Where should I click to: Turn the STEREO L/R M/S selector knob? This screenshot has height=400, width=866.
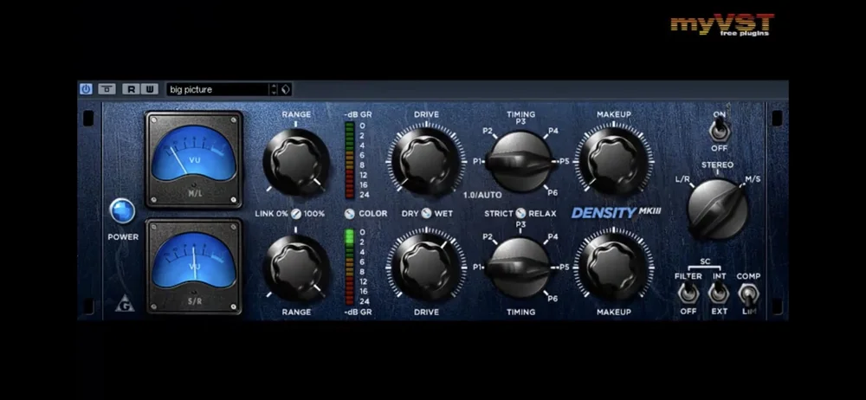(717, 209)
